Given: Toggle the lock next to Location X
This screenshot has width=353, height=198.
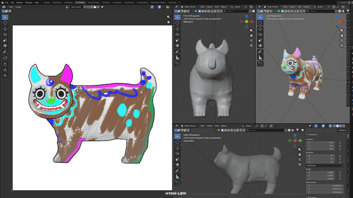Looking at the screenshot, I should [340, 142].
